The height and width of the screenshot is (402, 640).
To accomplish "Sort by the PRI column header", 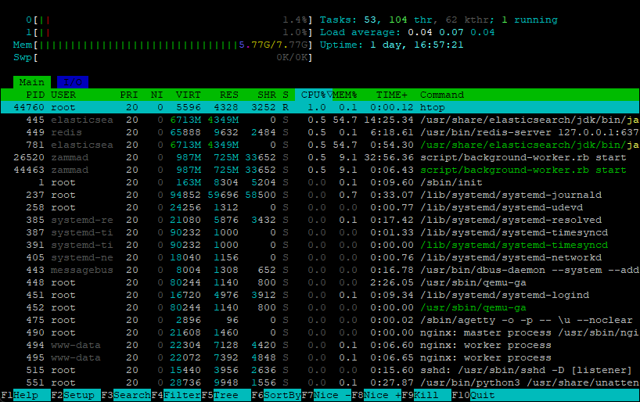I will point(129,95).
